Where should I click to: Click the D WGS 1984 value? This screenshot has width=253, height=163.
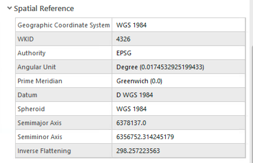(x=135, y=95)
